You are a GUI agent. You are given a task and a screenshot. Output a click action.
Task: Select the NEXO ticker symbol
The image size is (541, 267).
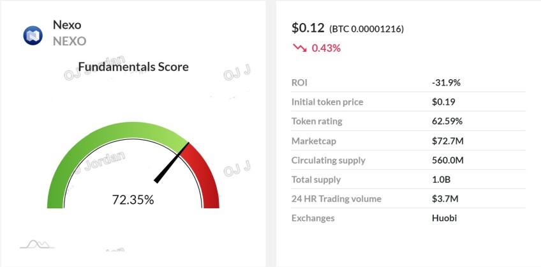pos(70,41)
